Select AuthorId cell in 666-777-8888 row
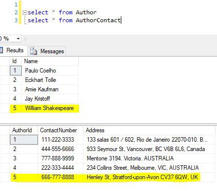 click(x=24, y=177)
